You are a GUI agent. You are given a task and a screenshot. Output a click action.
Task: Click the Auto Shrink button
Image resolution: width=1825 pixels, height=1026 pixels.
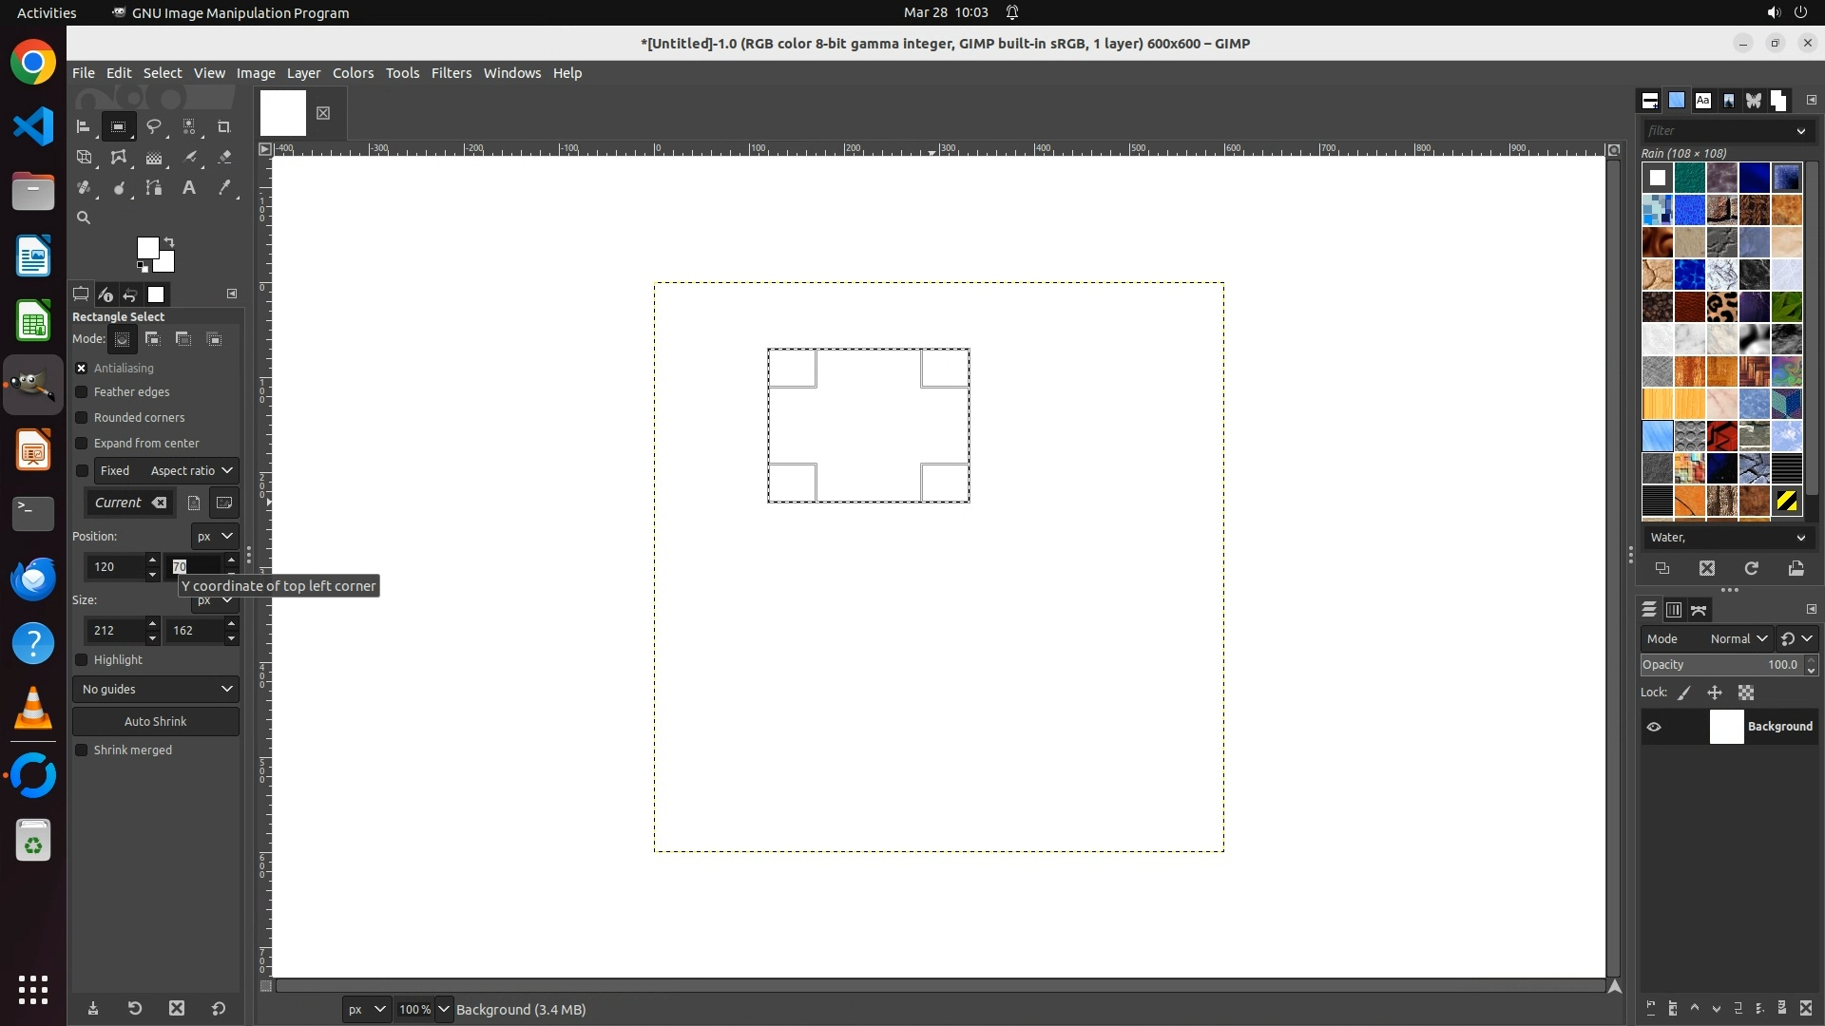(x=156, y=722)
